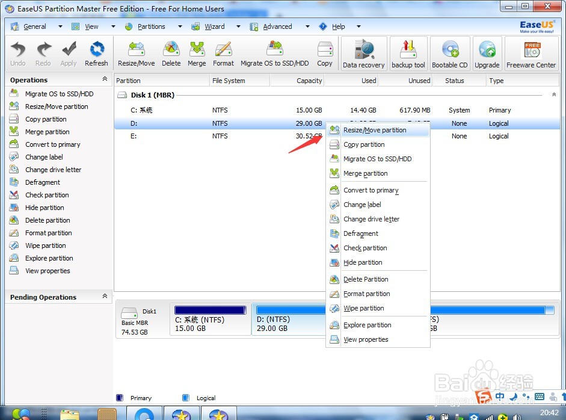
Task: Select Delete partition in Operations sidebar
Action: point(48,220)
